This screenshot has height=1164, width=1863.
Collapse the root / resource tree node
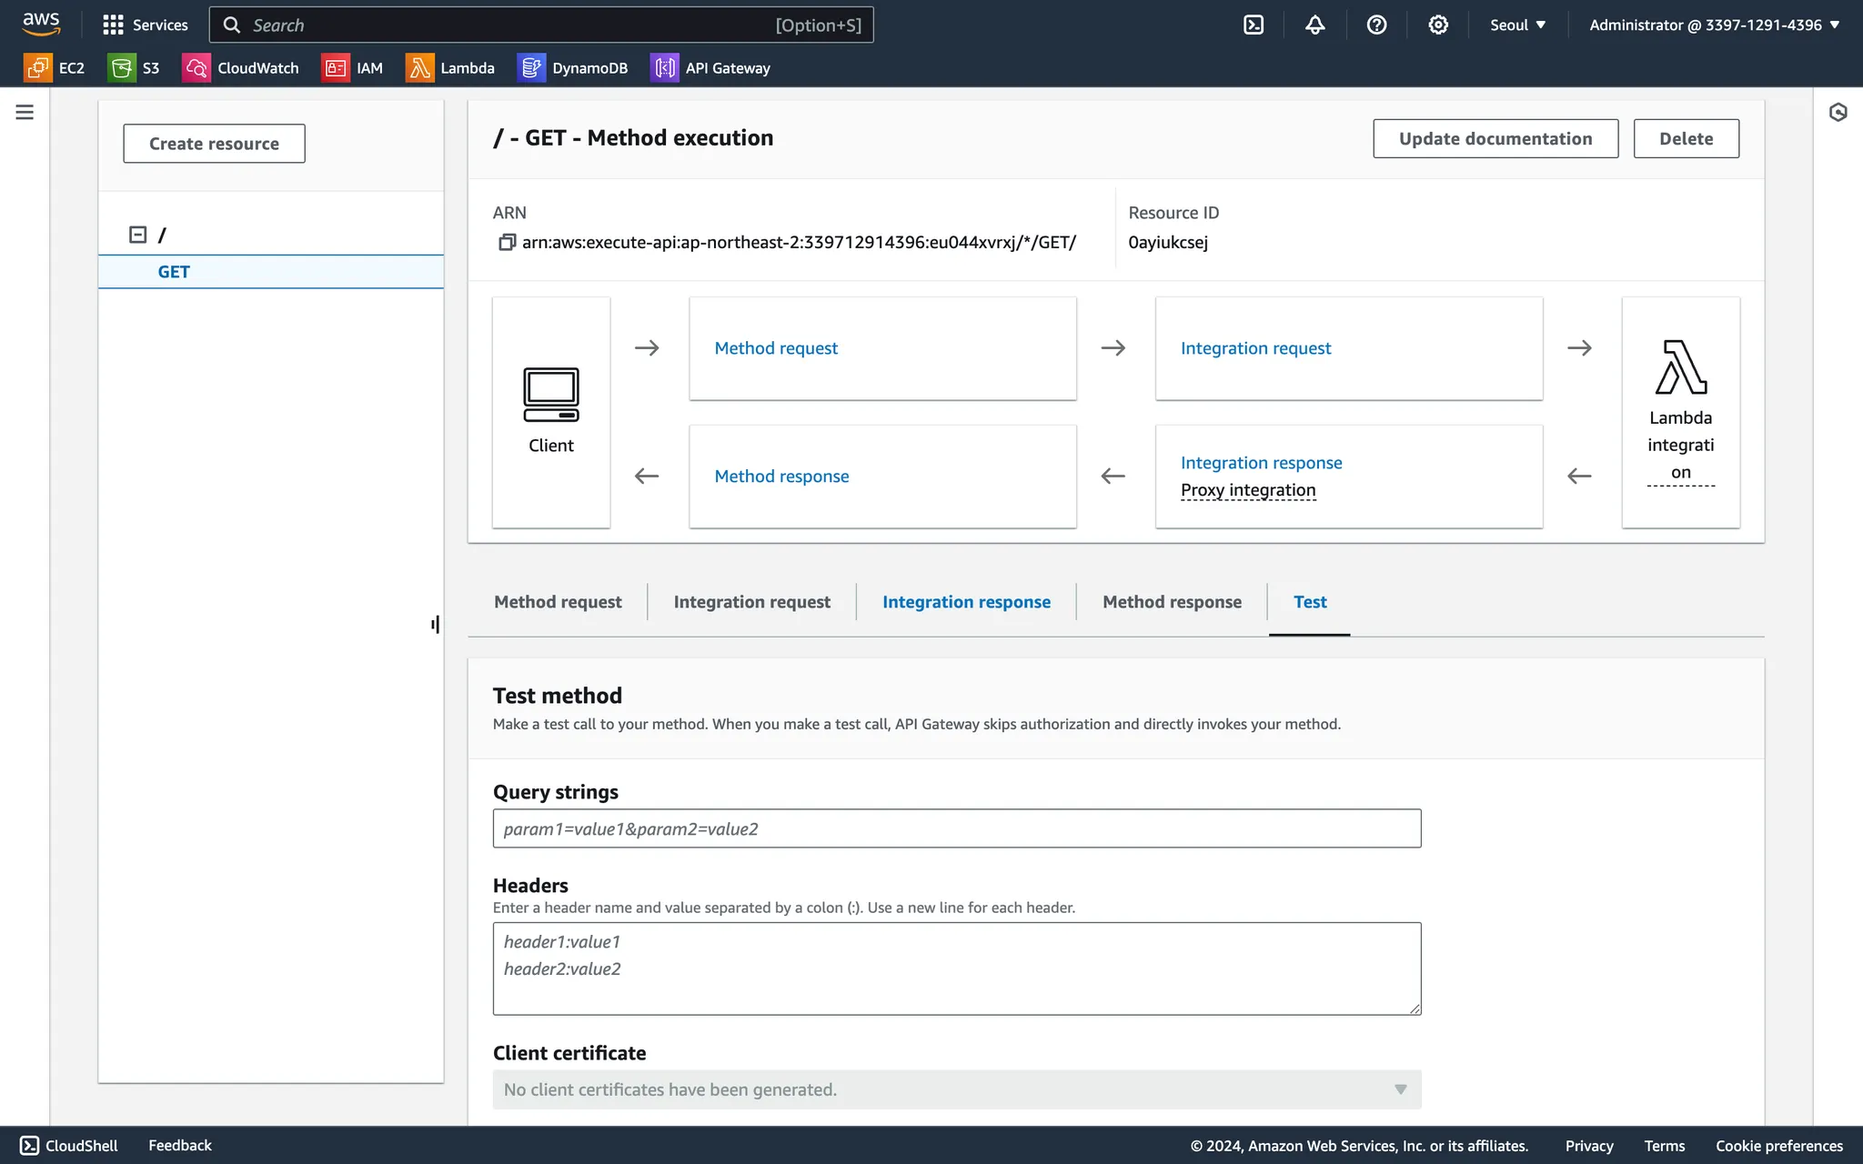(x=137, y=235)
